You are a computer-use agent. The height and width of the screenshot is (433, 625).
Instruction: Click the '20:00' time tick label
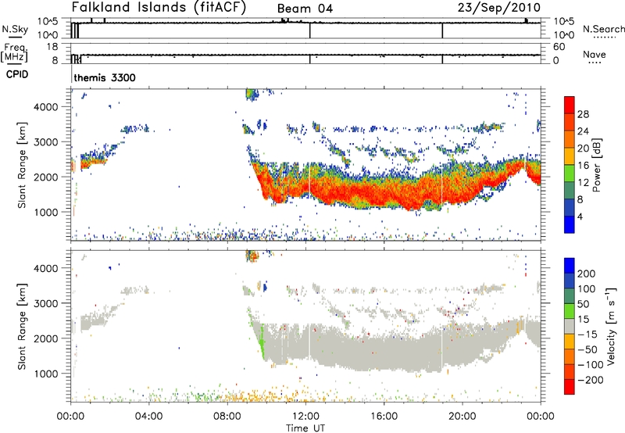coord(462,417)
